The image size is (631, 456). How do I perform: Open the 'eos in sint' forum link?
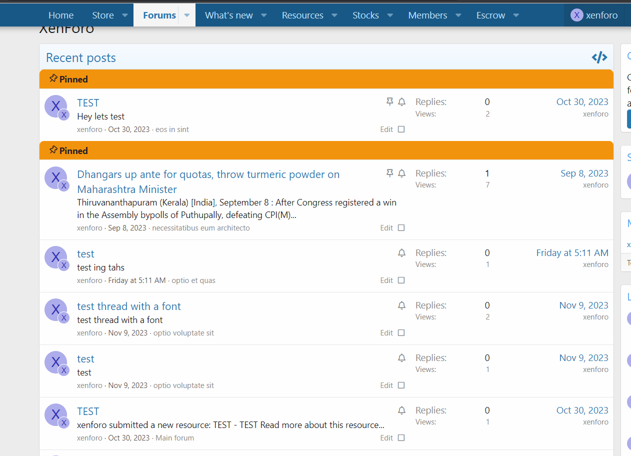(172, 129)
